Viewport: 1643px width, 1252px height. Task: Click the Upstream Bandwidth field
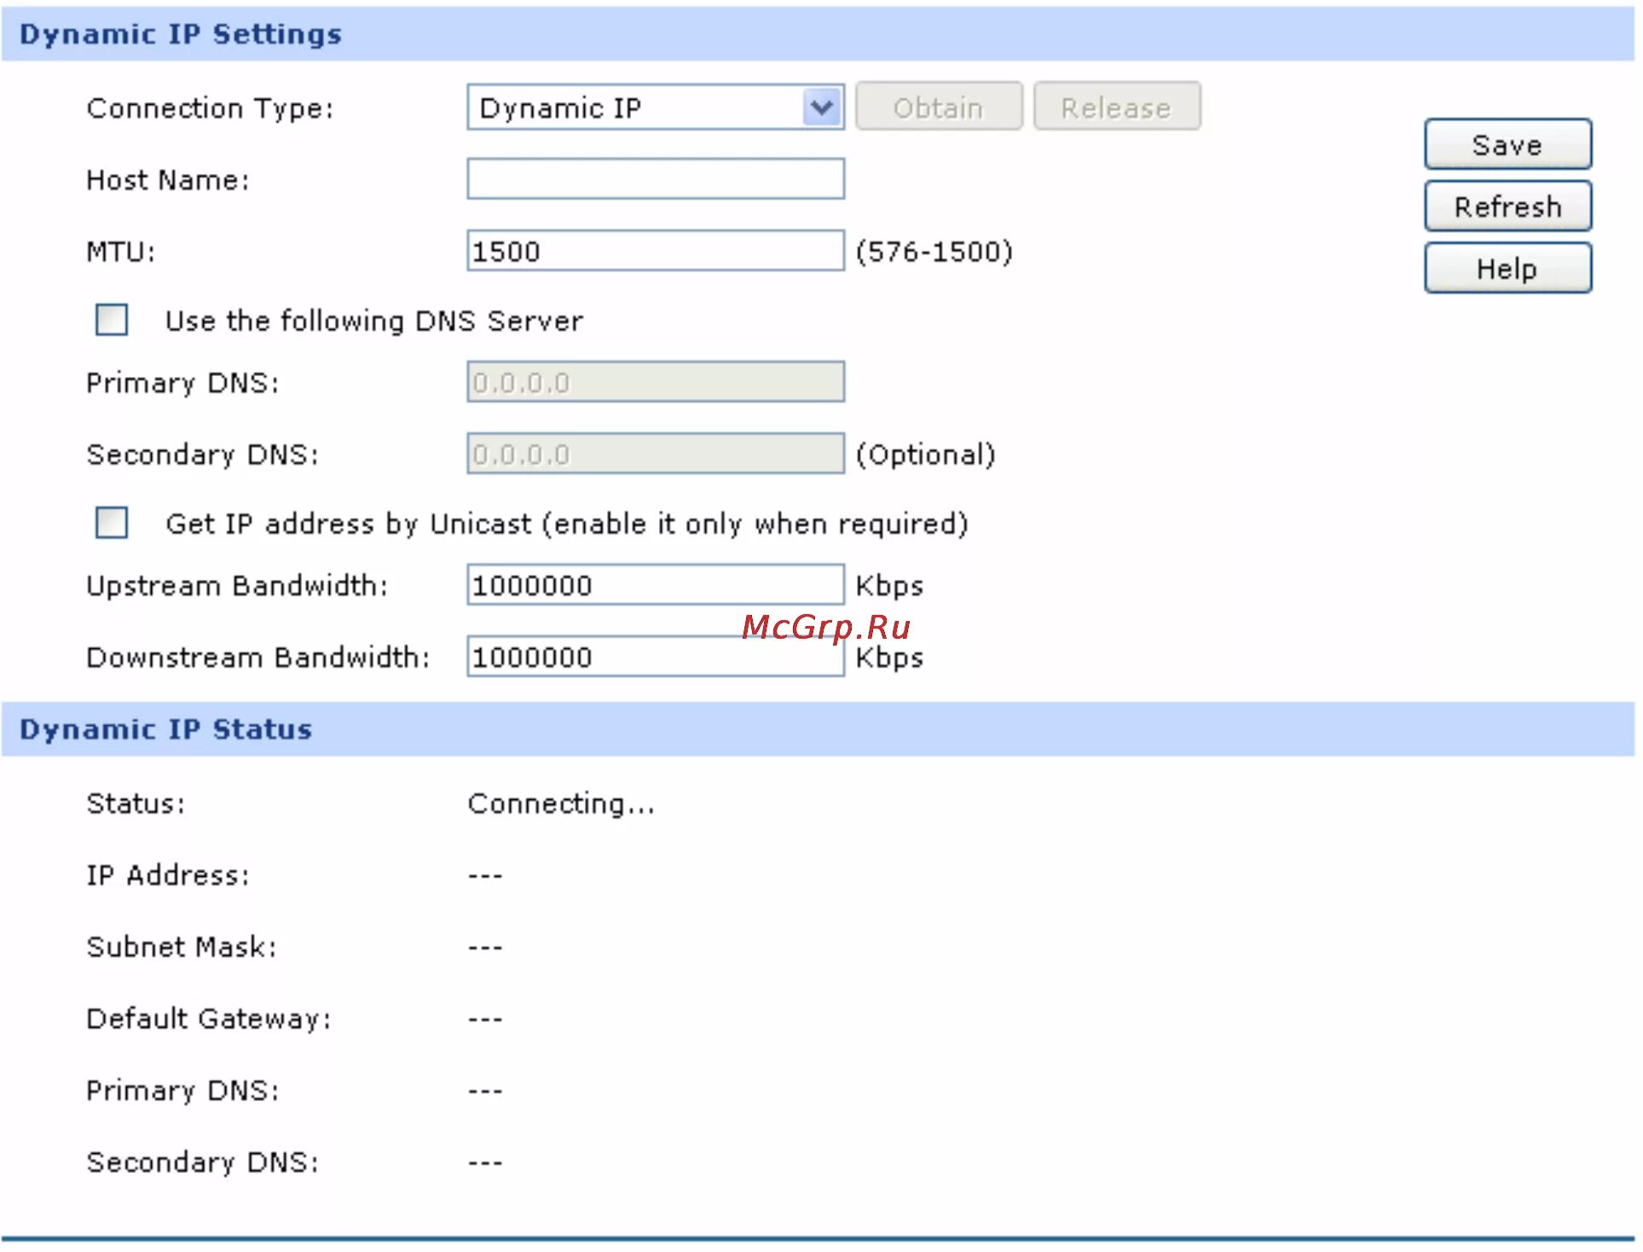[x=657, y=586]
